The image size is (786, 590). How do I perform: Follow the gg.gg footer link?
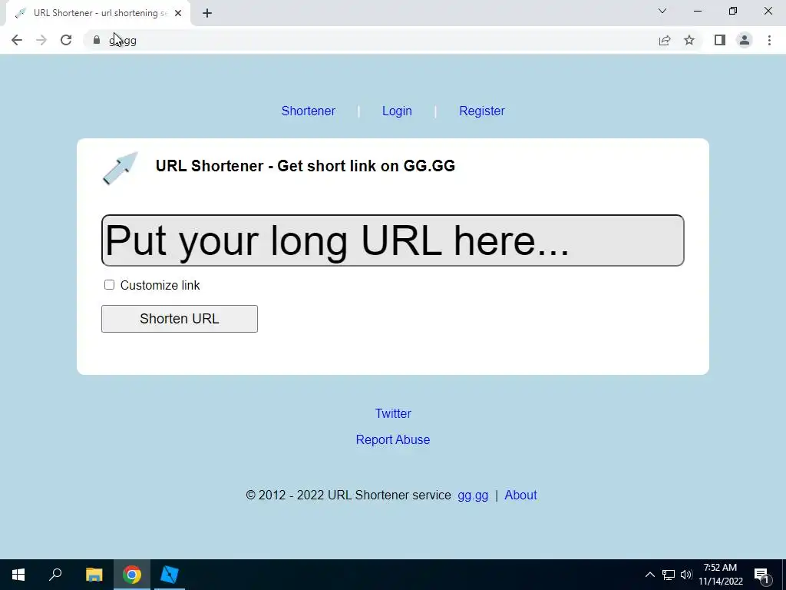pyautogui.click(x=473, y=496)
